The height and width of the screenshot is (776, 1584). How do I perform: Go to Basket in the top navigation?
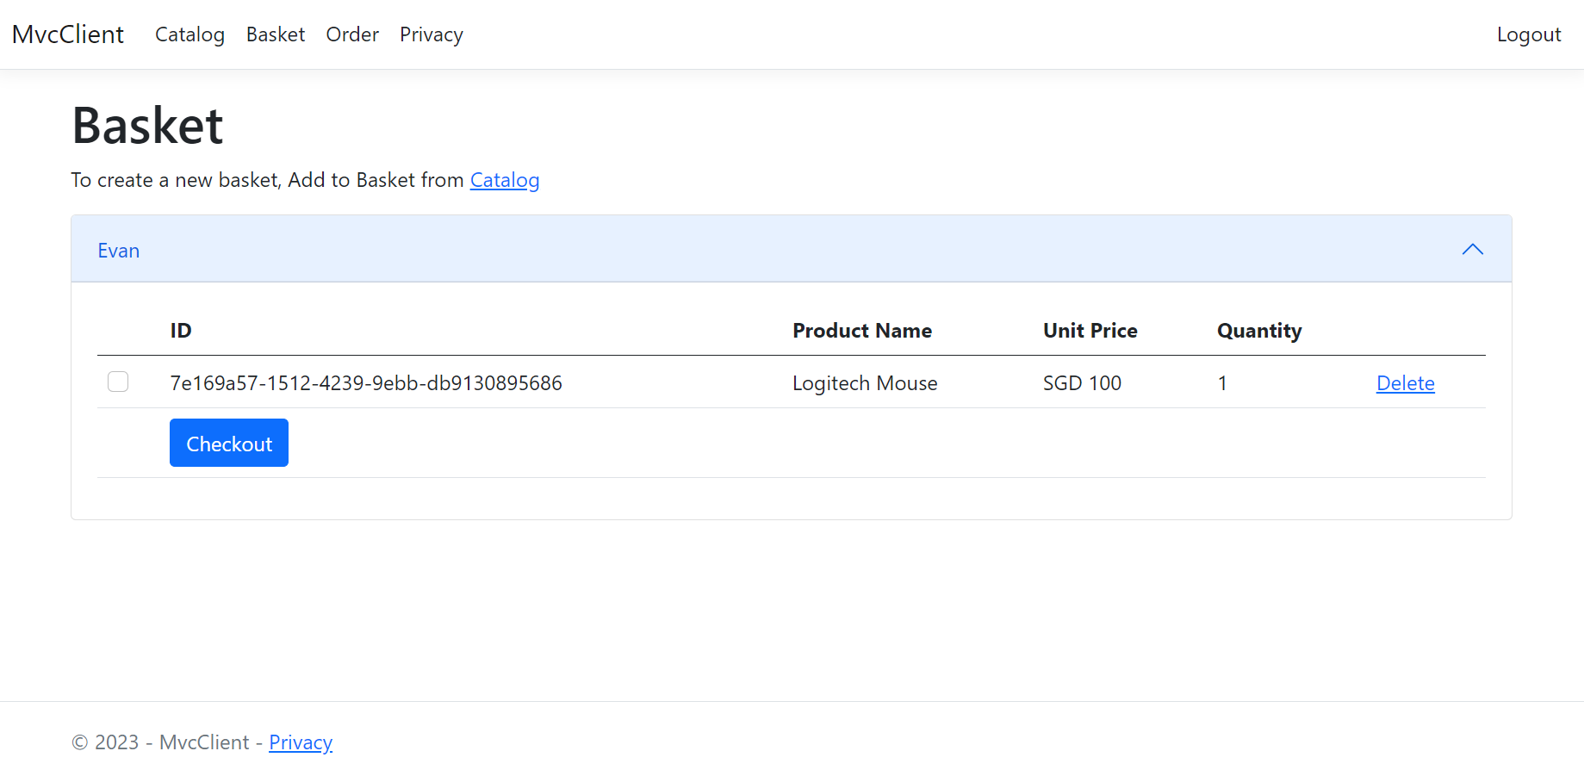click(276, 34)
